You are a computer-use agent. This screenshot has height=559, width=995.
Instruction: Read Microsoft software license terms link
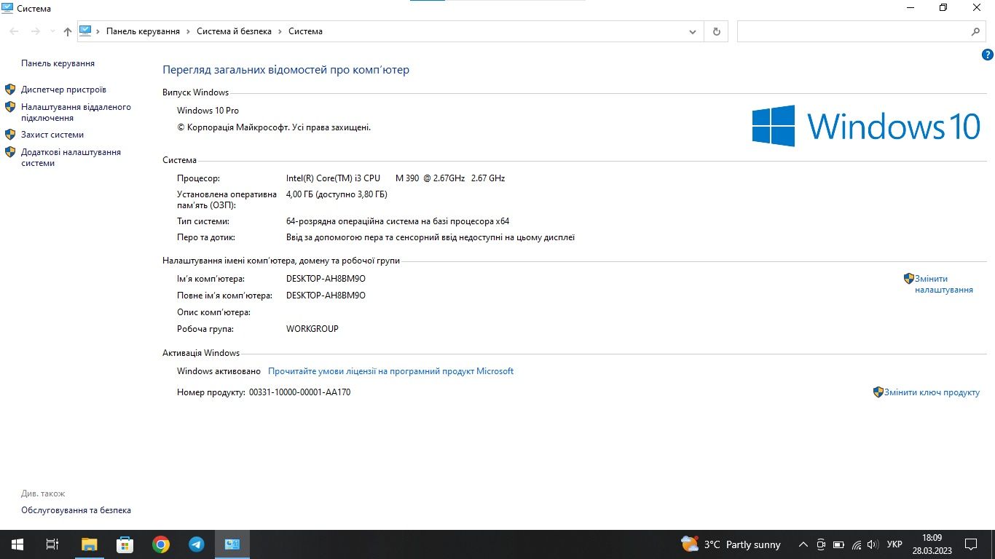click(x=390, y=371)
